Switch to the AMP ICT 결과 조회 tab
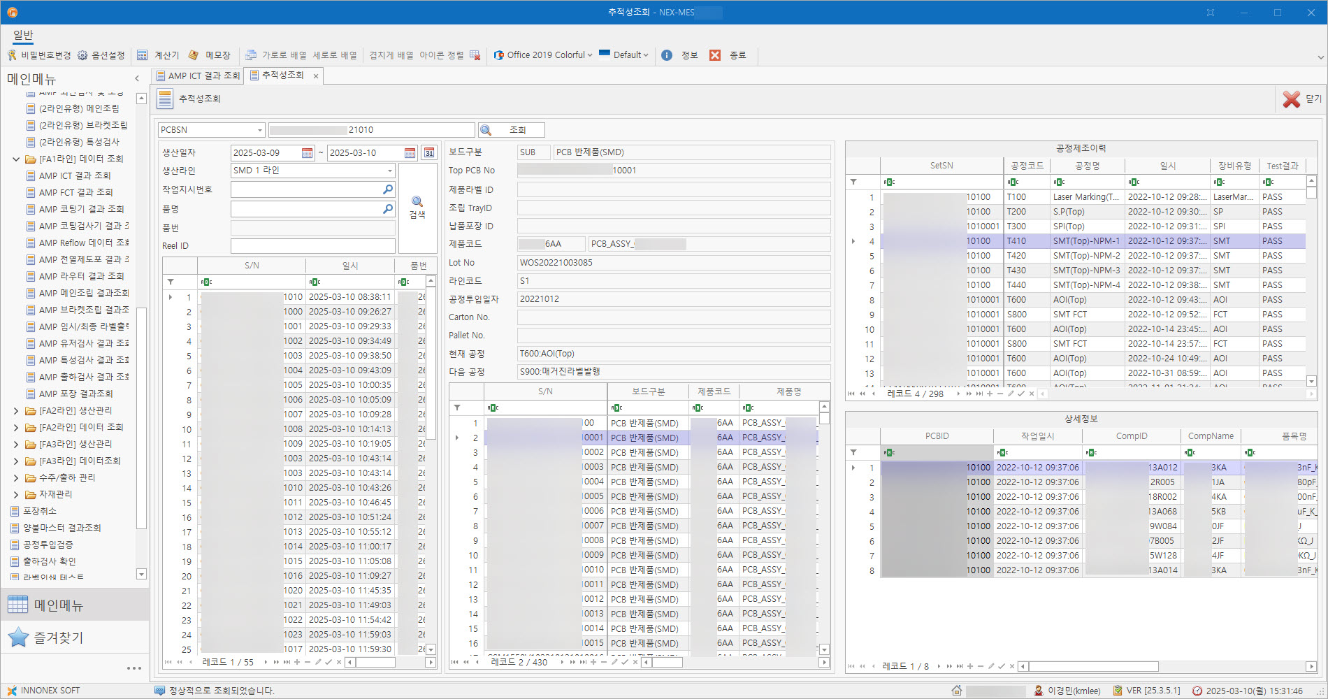The image size is (1328, 699). pos(198,75)
